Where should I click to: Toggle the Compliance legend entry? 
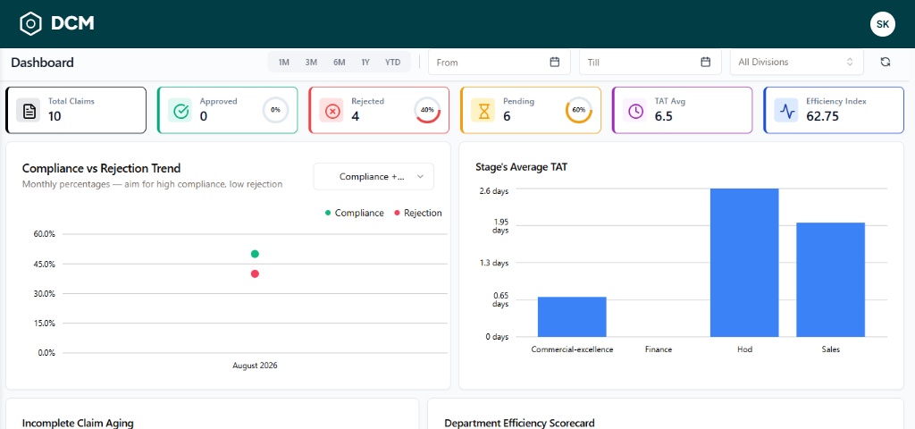point(354,213)
